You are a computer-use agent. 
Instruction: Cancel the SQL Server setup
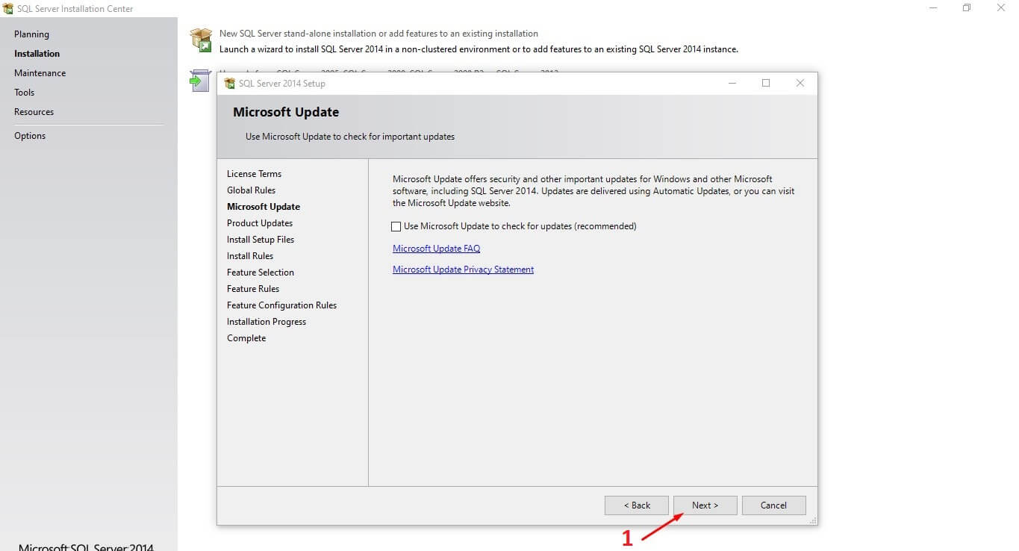pos(773,505)
